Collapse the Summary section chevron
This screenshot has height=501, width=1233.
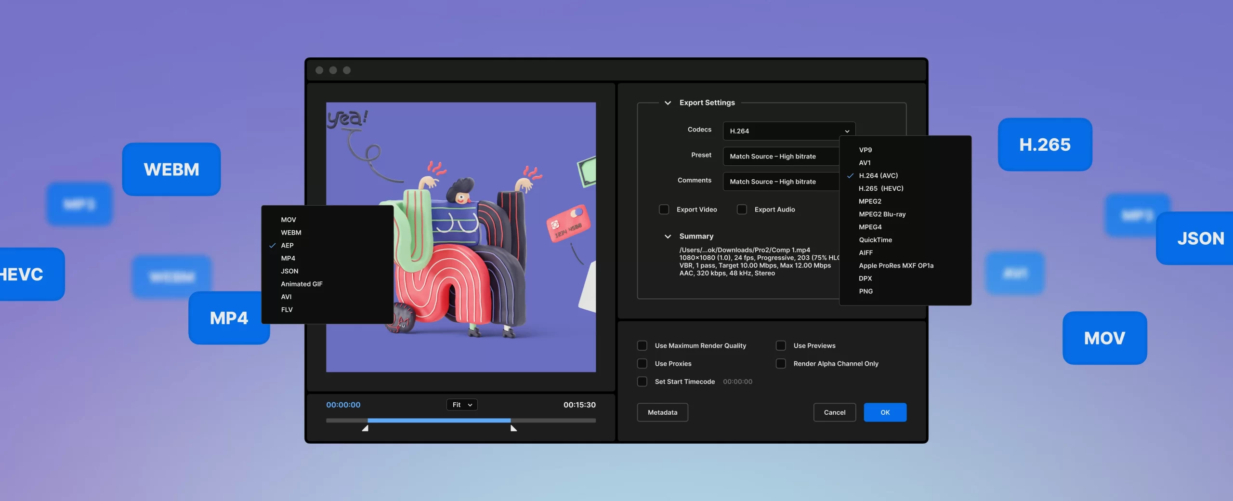click(x=668, y=237)
